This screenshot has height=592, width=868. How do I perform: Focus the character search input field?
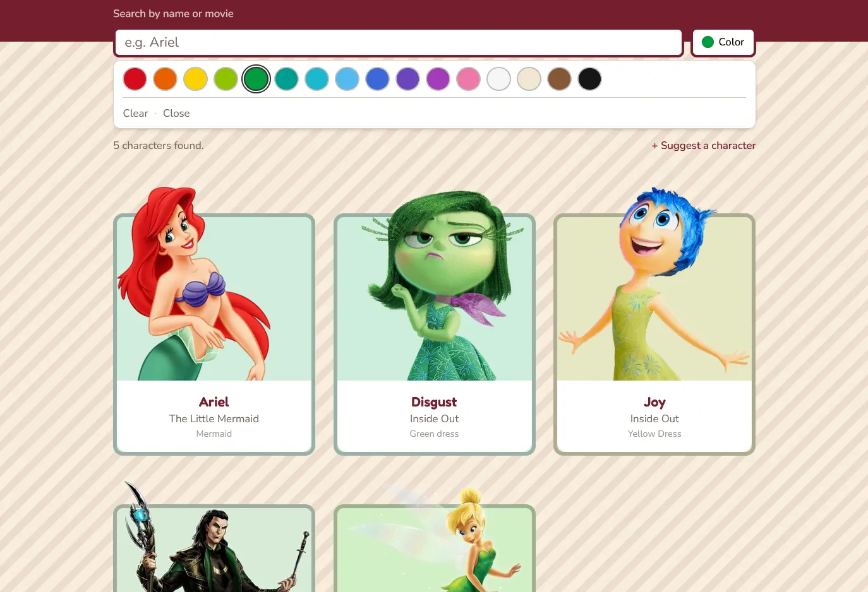tap(399, 42)
